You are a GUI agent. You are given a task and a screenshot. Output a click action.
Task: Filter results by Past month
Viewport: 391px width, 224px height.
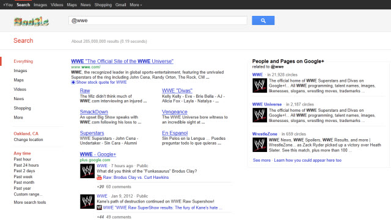point(24,182)
